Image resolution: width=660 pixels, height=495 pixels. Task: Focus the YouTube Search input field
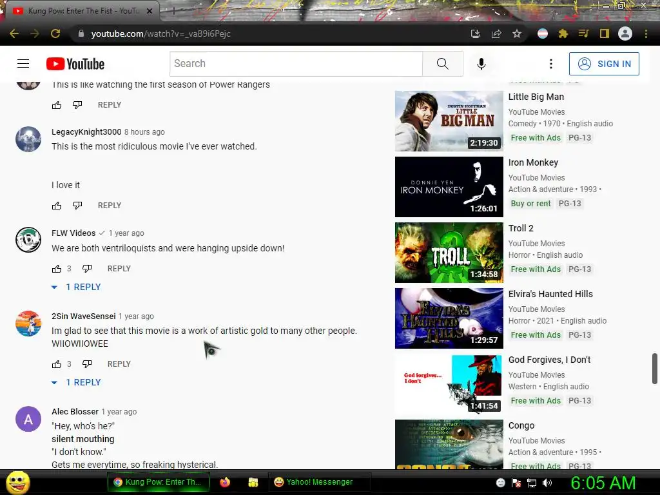(x=296, y=64)
